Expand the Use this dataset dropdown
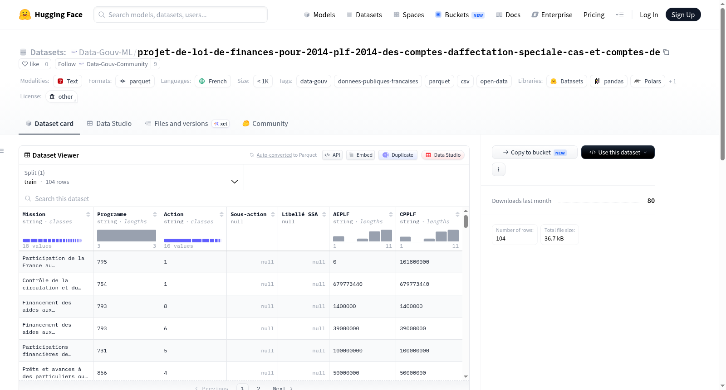This screenshot has height=390, width=726. (x=618, y=152)
